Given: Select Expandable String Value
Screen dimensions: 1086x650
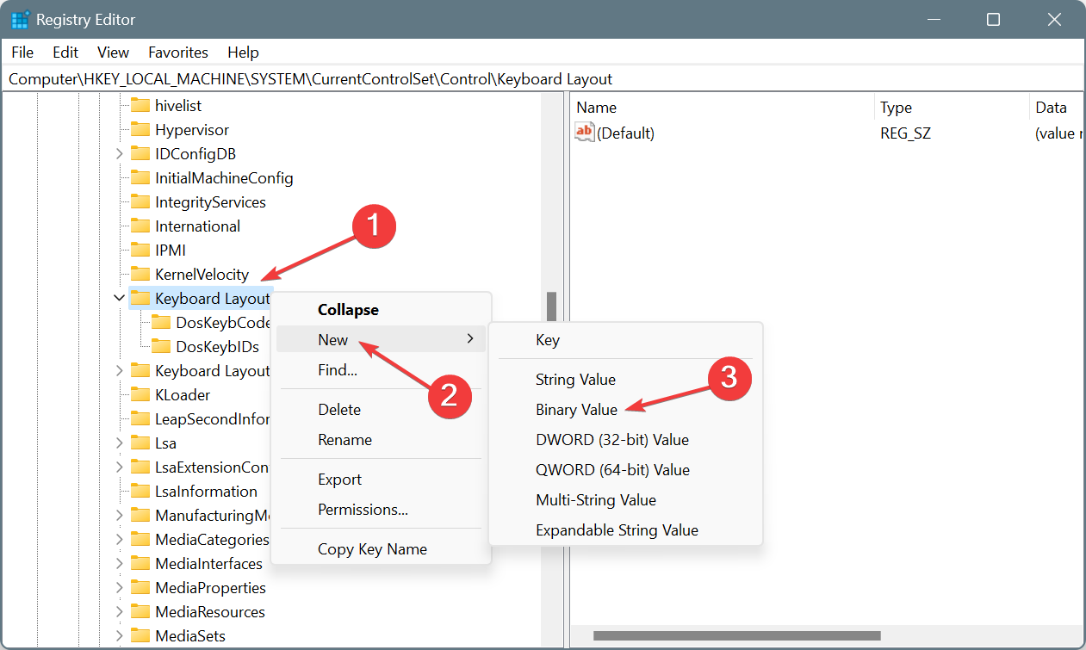Looking at the screenshot, I should [626, 530].
